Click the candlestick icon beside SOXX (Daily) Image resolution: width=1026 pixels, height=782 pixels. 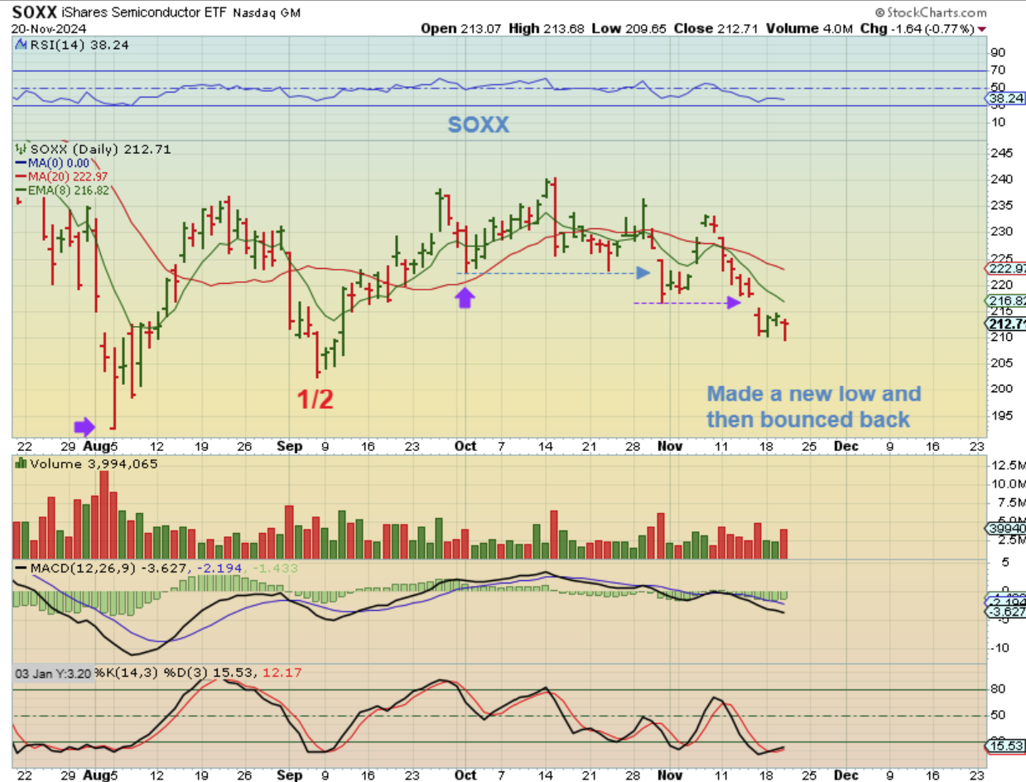click(x=20, y=149)
